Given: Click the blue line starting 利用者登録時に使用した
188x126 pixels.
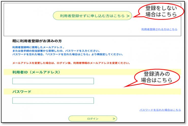Looking at the screenshot, I should 38,47.
